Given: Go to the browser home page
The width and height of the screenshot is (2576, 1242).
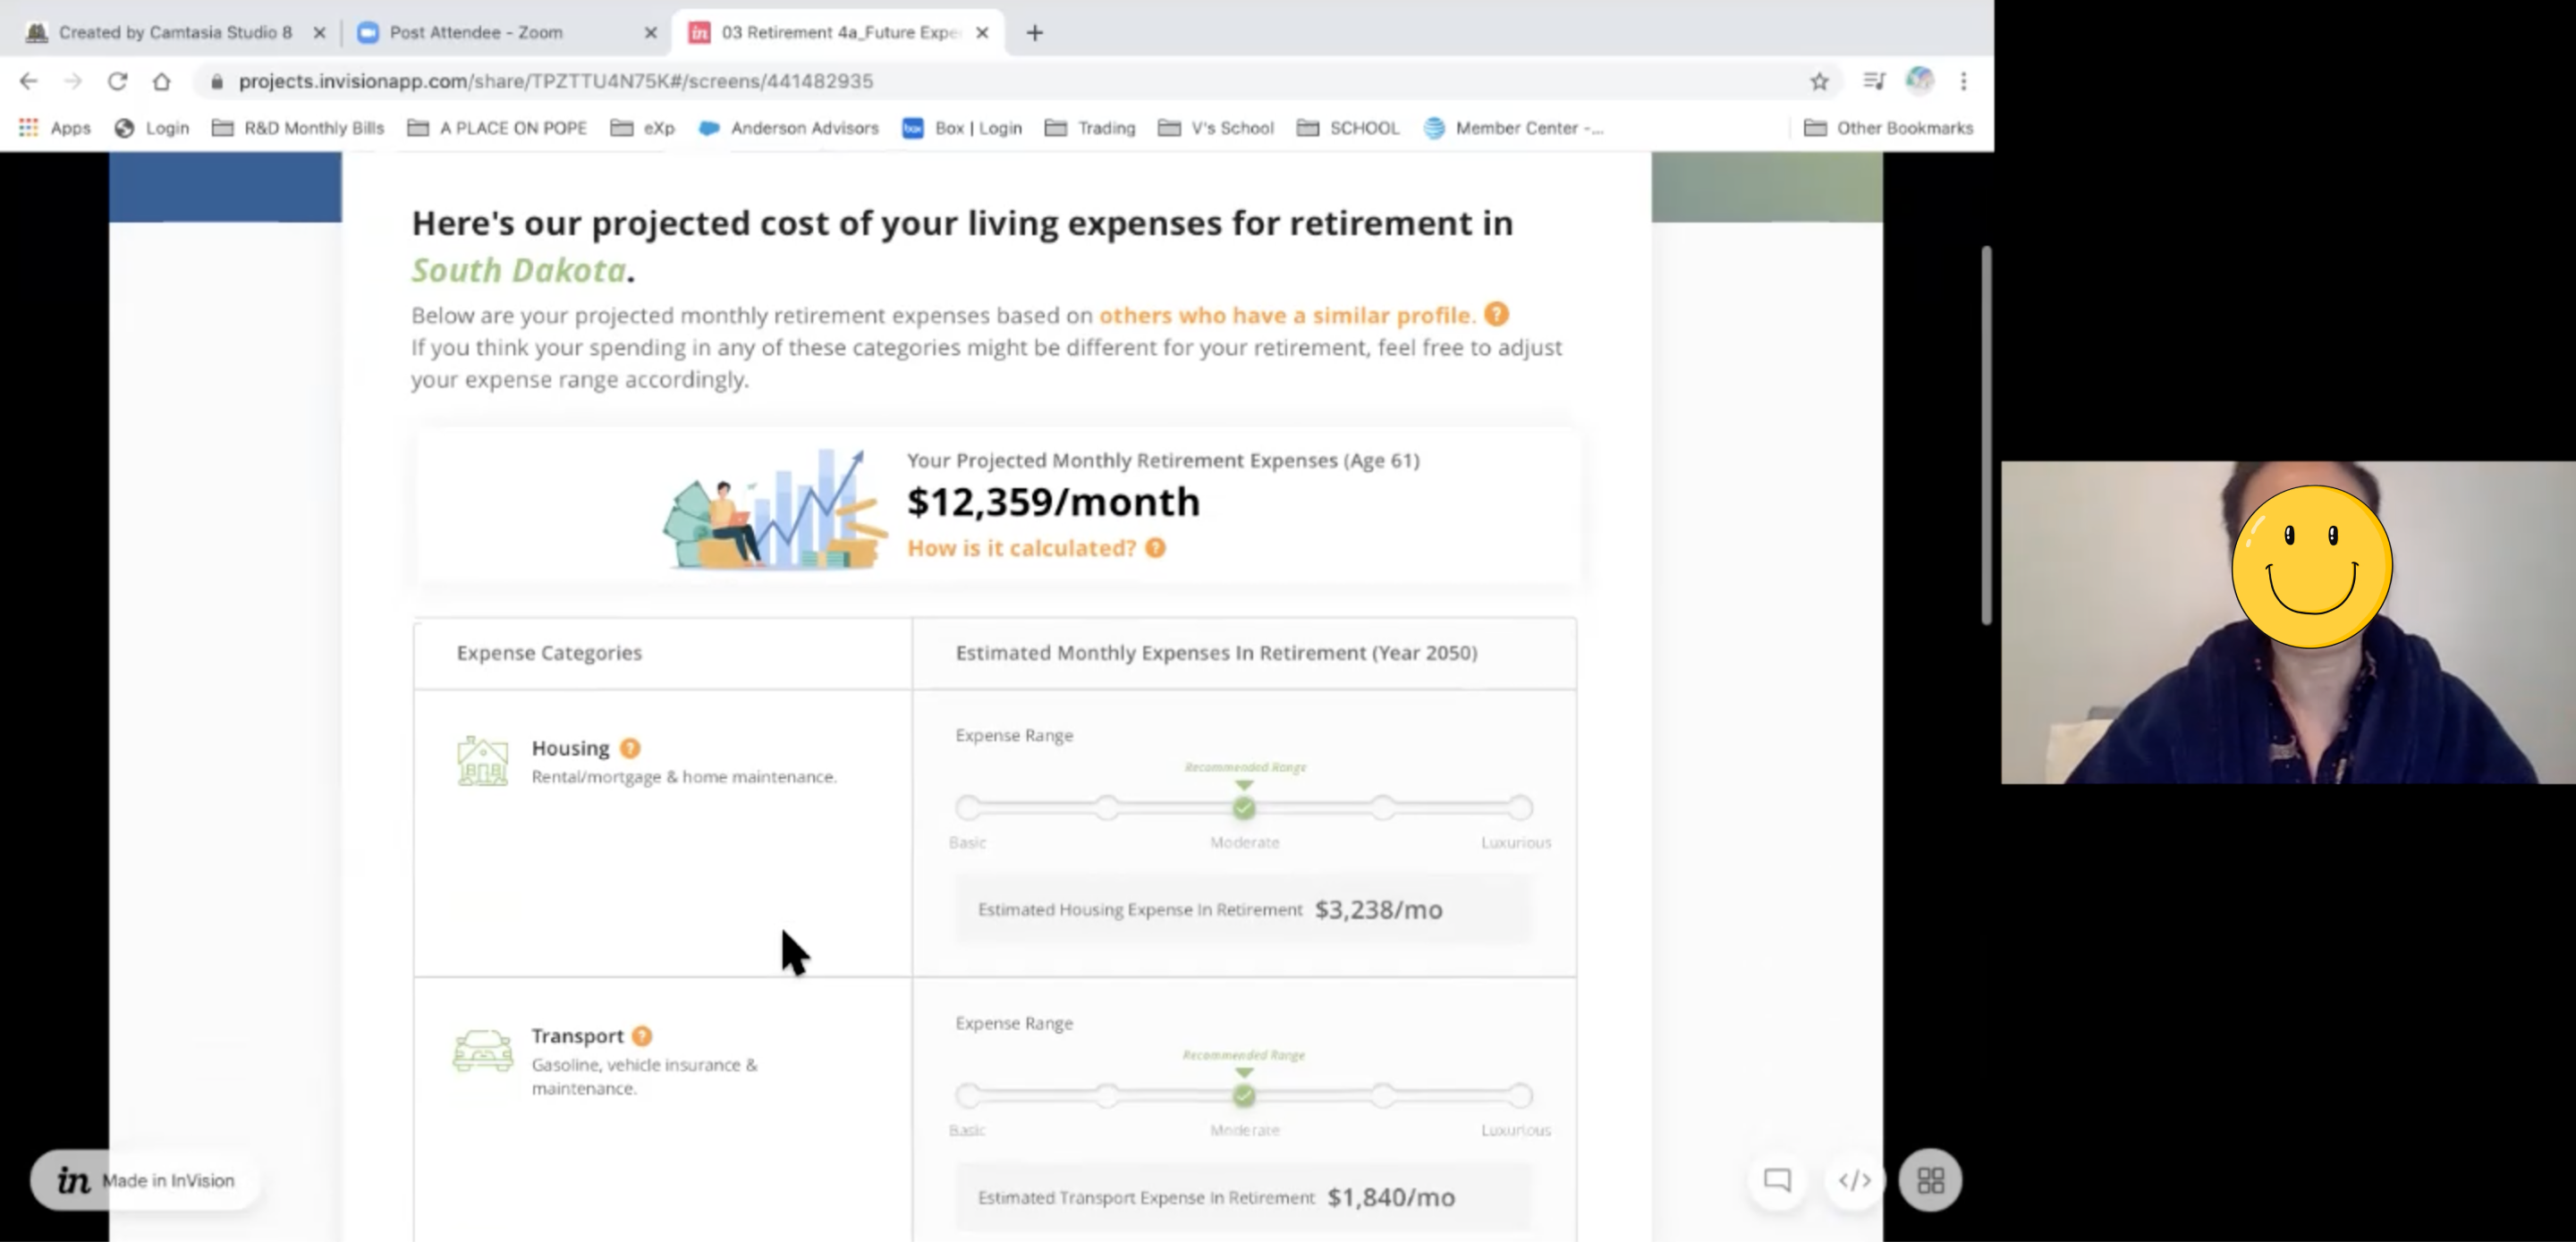Looking at the screenshot, I should pos(161,81).
